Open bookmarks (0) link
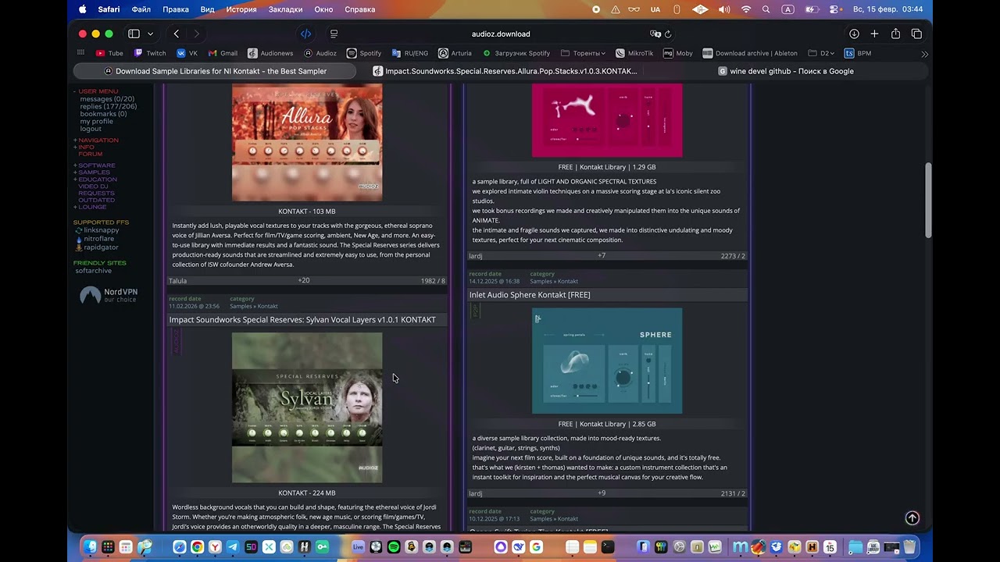 tap(103, 114)
